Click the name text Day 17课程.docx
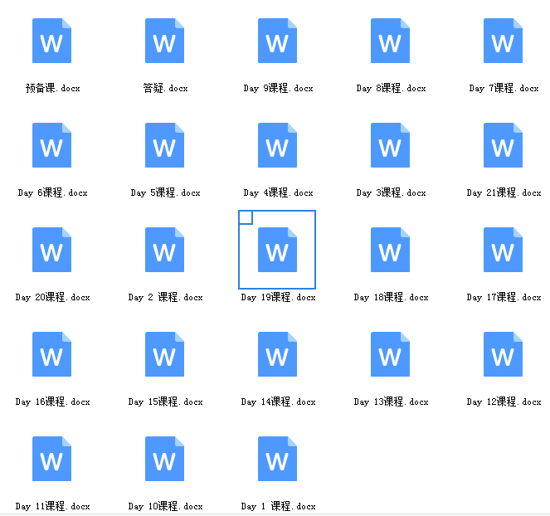The image size is (550, 516). tap(504, 297)
